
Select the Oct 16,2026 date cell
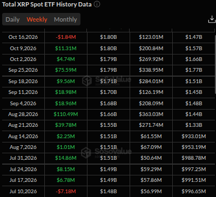23,37
